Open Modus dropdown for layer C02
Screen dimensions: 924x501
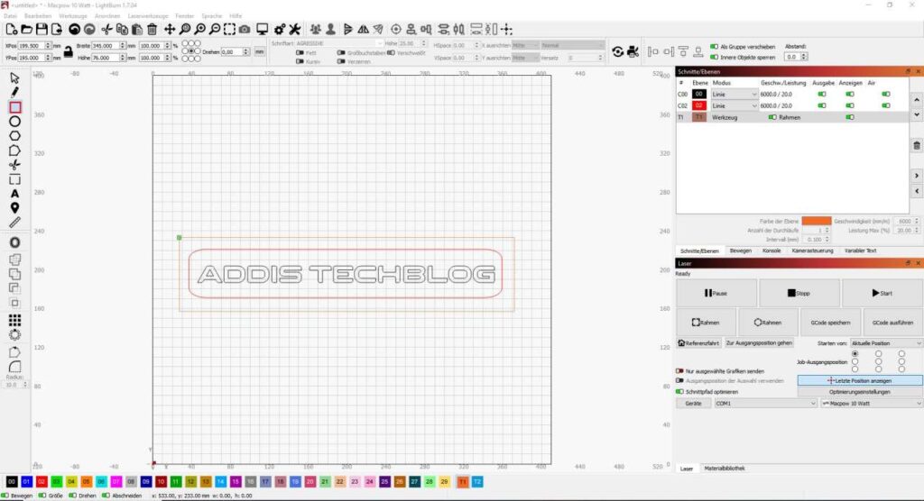coord(735,106)
